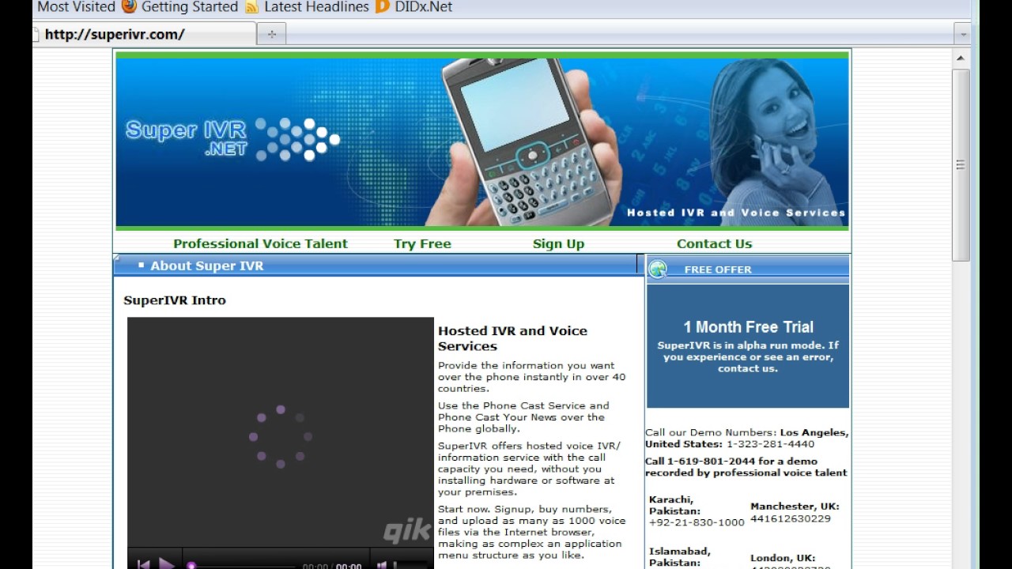
Task: Click the Phone Cast Service paragraph
Action: [523, 417]
